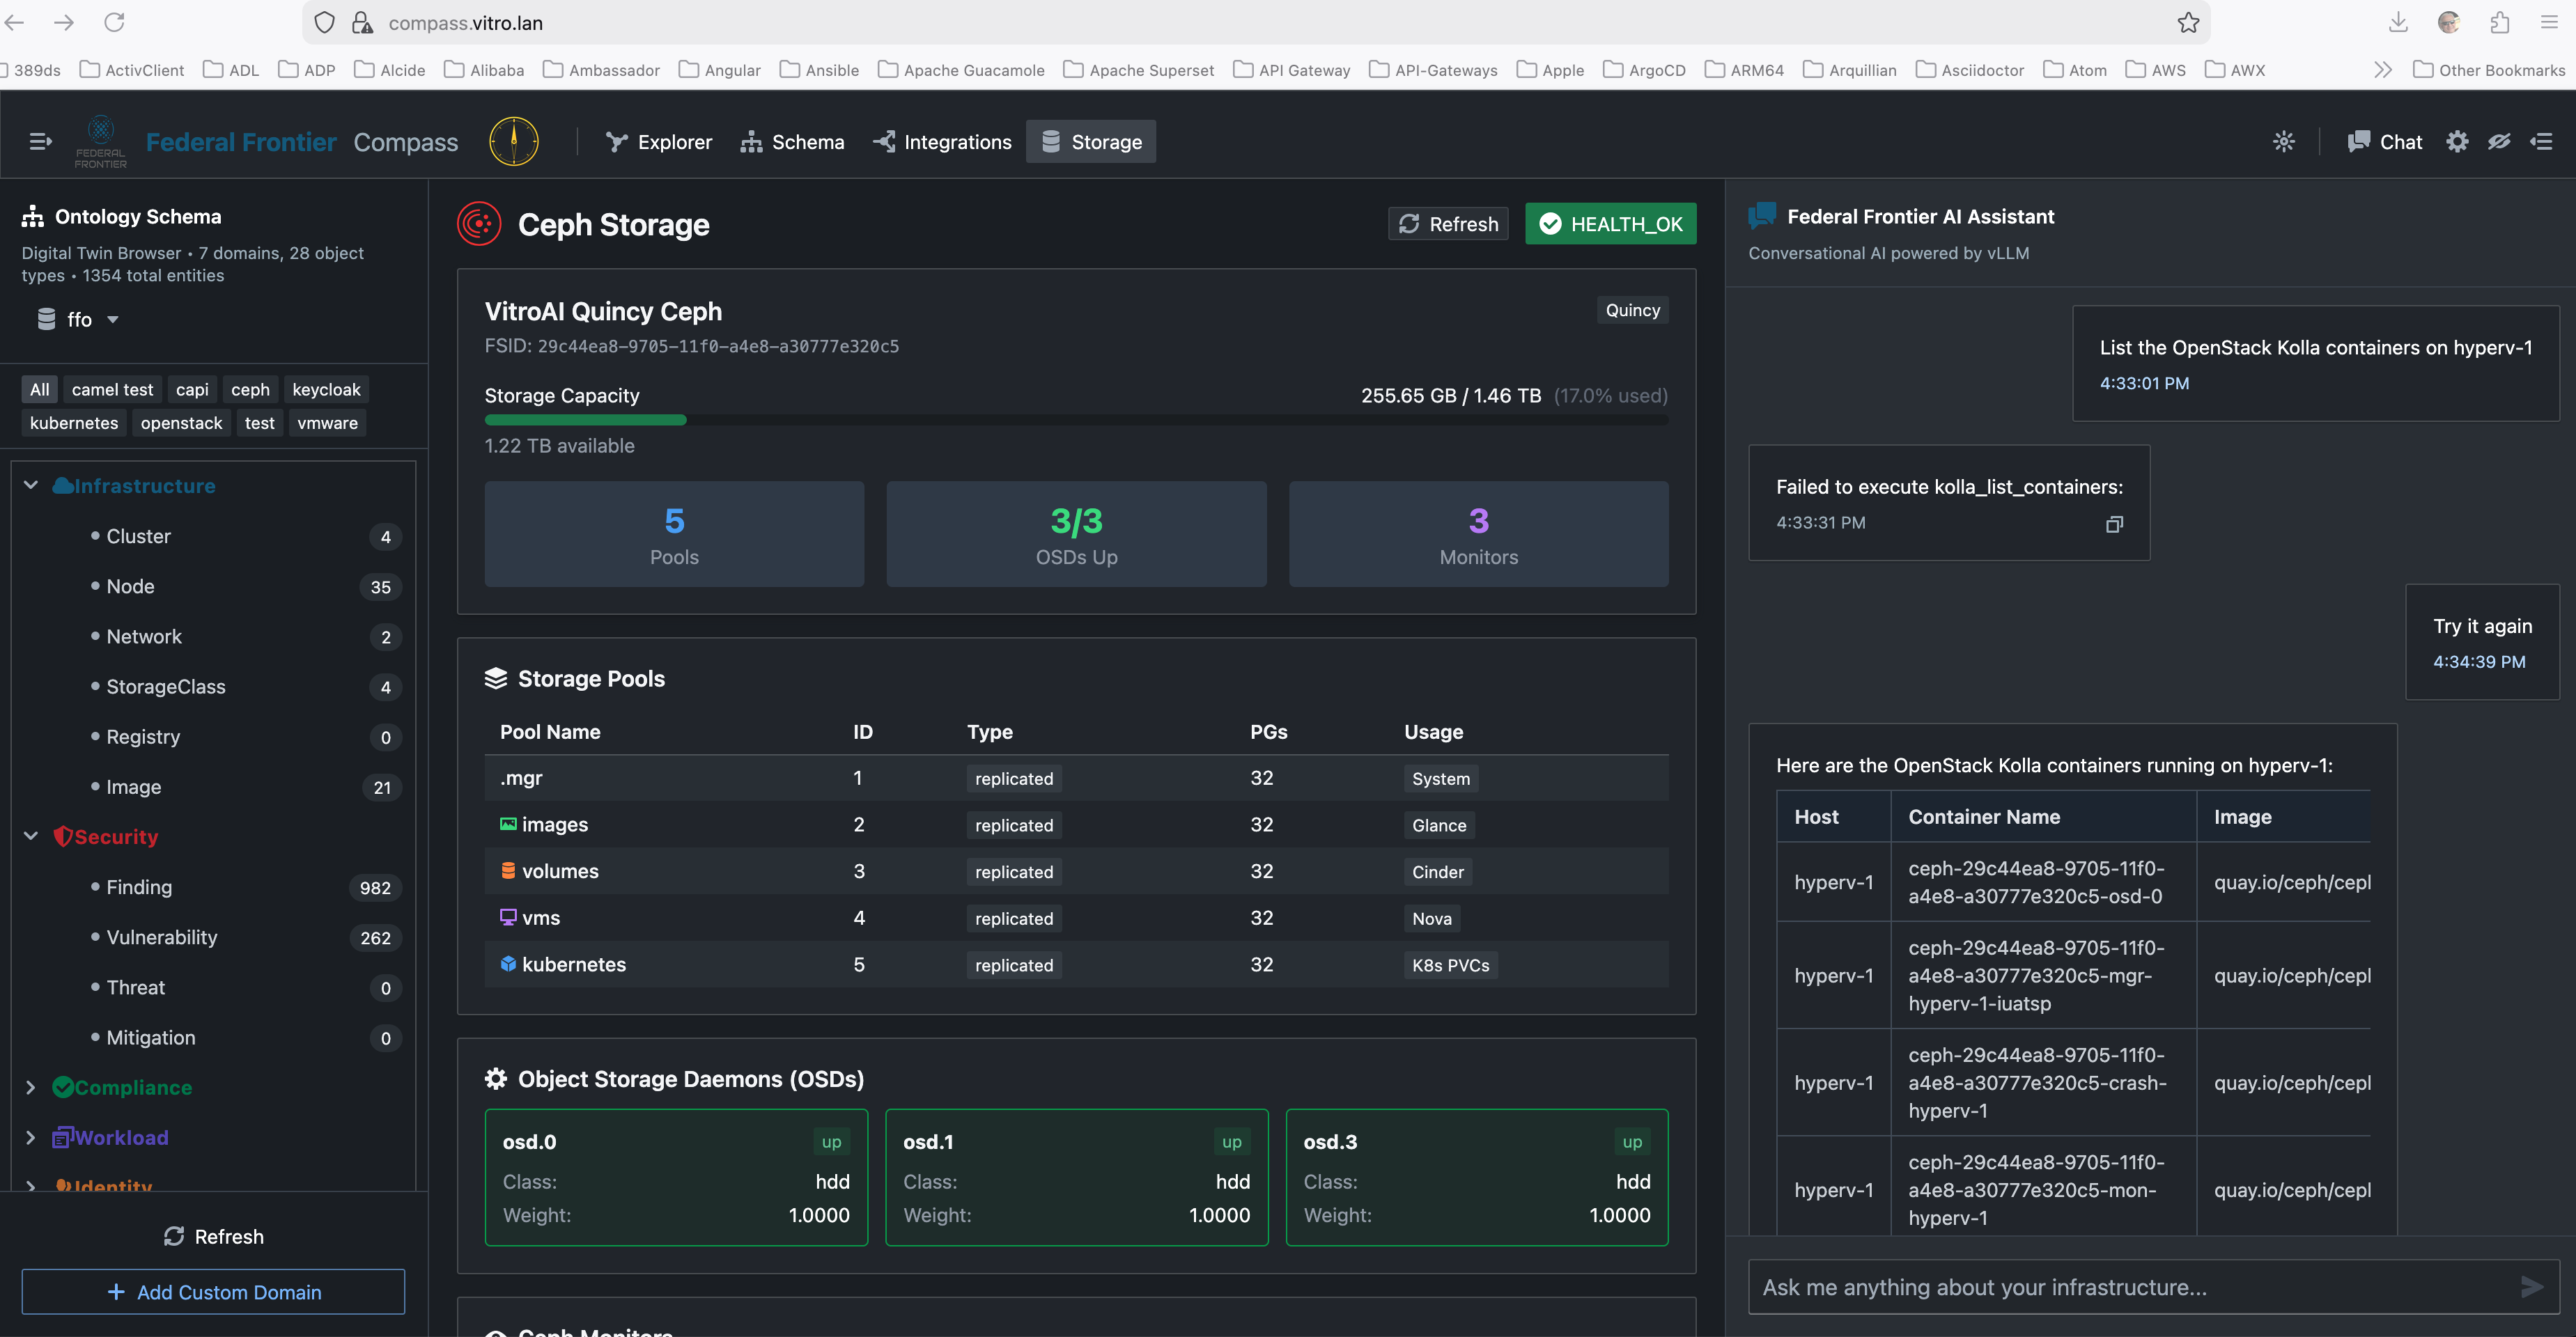Screen dimensions: 2576x1337
Task: Click Refresh button beside HEALTH_OK
Action: tap(1448, 224)
